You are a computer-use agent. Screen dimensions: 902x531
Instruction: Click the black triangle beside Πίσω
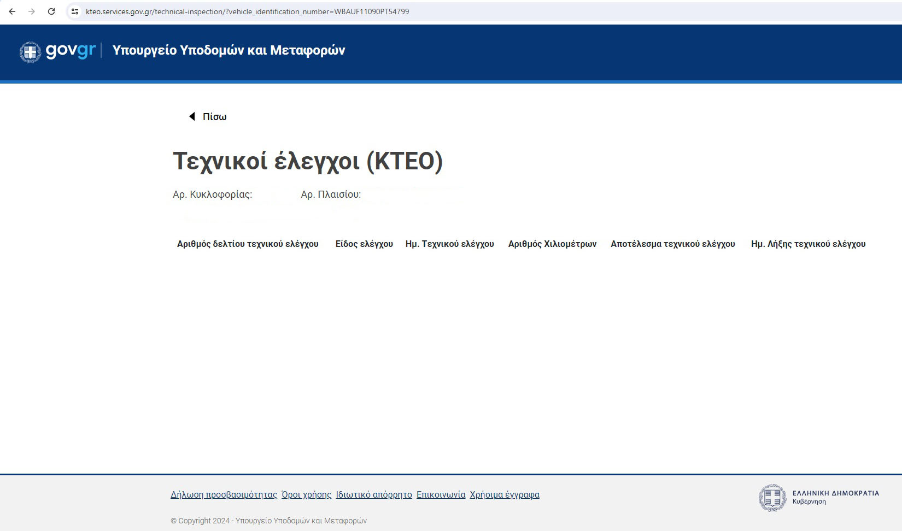tap(192, 116)
